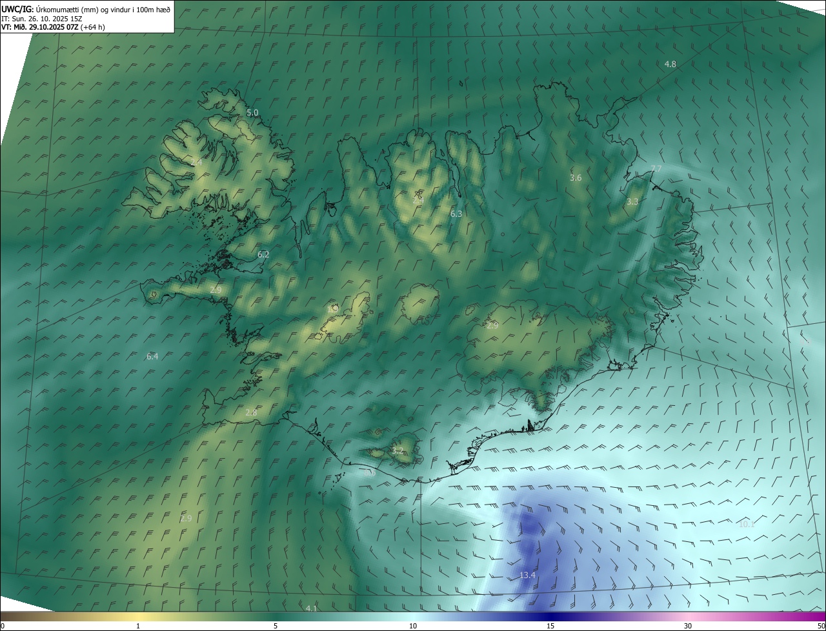The width and height of the screenshot is (826, 631).
Task: Click the '10' tick on the color scale
Action: click(413, 626)
